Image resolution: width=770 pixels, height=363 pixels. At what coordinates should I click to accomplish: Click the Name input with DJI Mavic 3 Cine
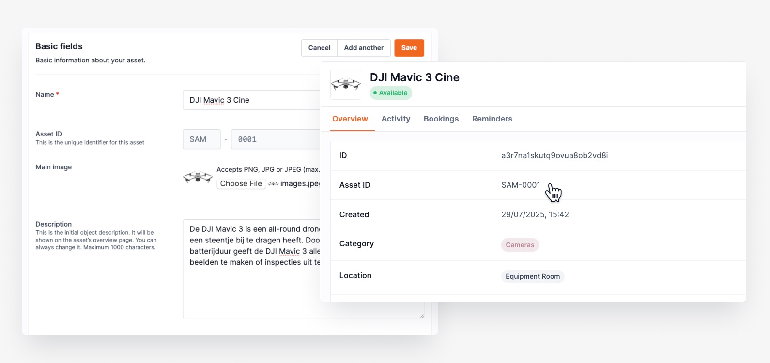pyautogui.click(x=251, y=100)
